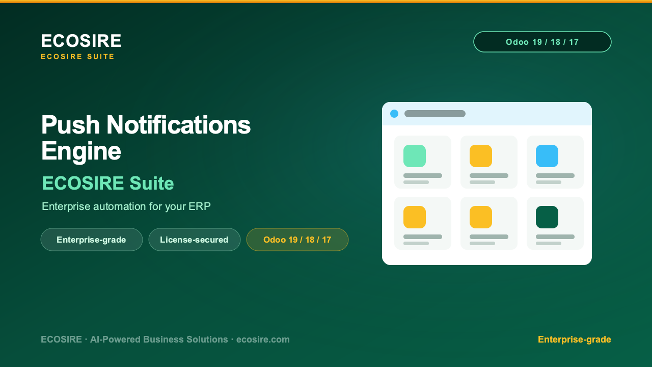652x367 pixels.
Task: Click the blue dot in mockup window header
Action: pos(394,114)
